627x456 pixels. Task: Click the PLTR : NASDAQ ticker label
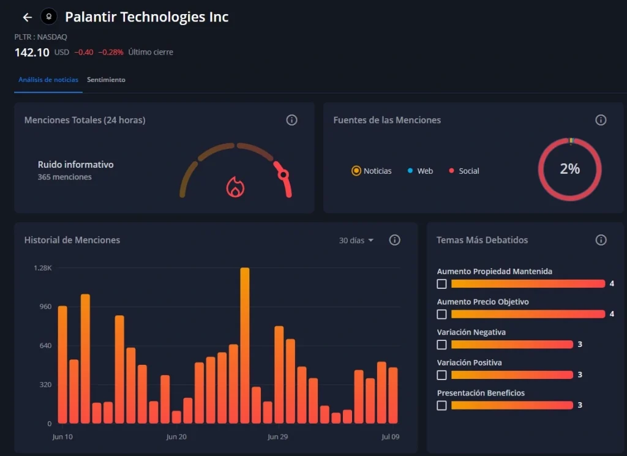click(x=41, y=37)
